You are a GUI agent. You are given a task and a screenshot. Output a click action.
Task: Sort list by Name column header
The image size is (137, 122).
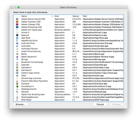coord(24,16)
